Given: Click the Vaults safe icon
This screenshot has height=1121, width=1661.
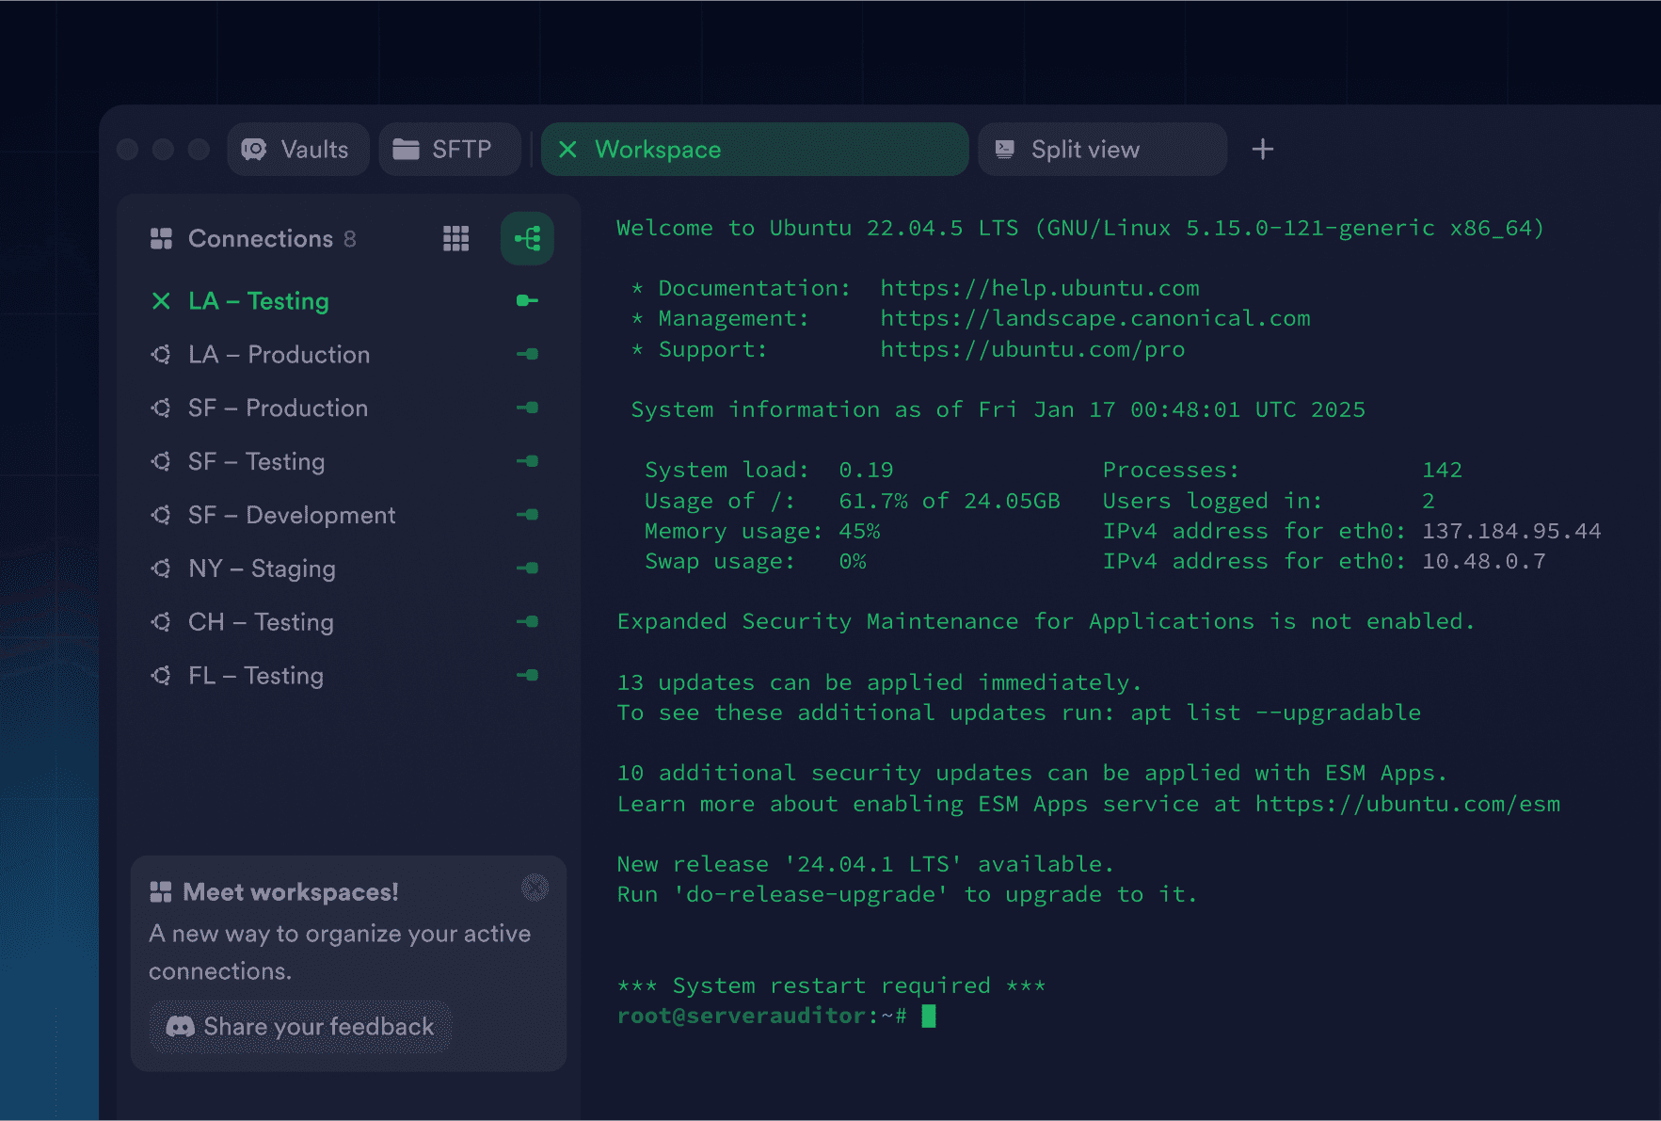Looking at the screenshot, I should 254,150.
